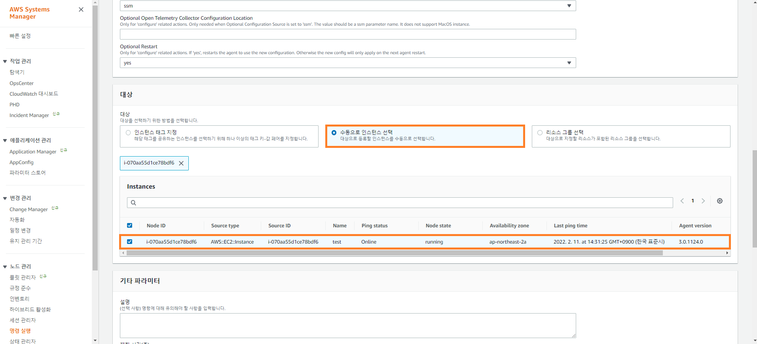This screenshot has height=344, width=757.
Task: Open 인벤토리 in sidebar
Action: click(x=19, y=299)
